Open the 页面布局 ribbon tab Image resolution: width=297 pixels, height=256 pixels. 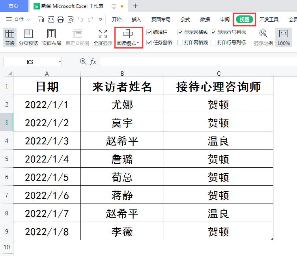161,19
